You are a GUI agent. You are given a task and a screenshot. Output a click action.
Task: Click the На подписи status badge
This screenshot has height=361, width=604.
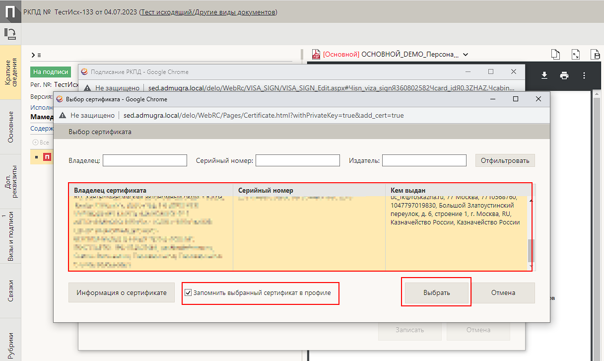pyautogui.click(x=50, y=72)
